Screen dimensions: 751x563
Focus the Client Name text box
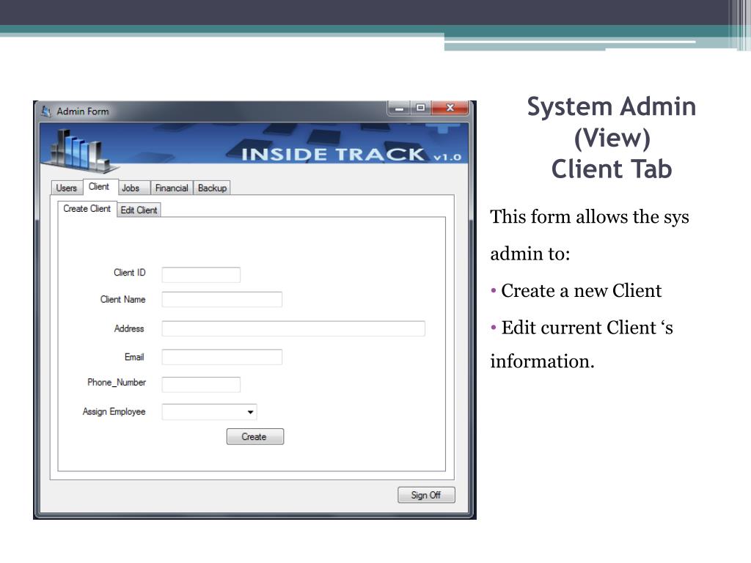[x=221, y=299]
